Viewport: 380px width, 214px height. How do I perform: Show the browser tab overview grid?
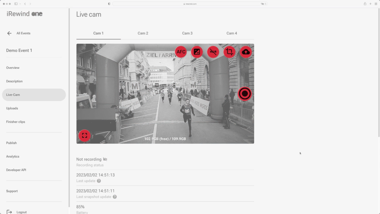click(x=376, y=4)
